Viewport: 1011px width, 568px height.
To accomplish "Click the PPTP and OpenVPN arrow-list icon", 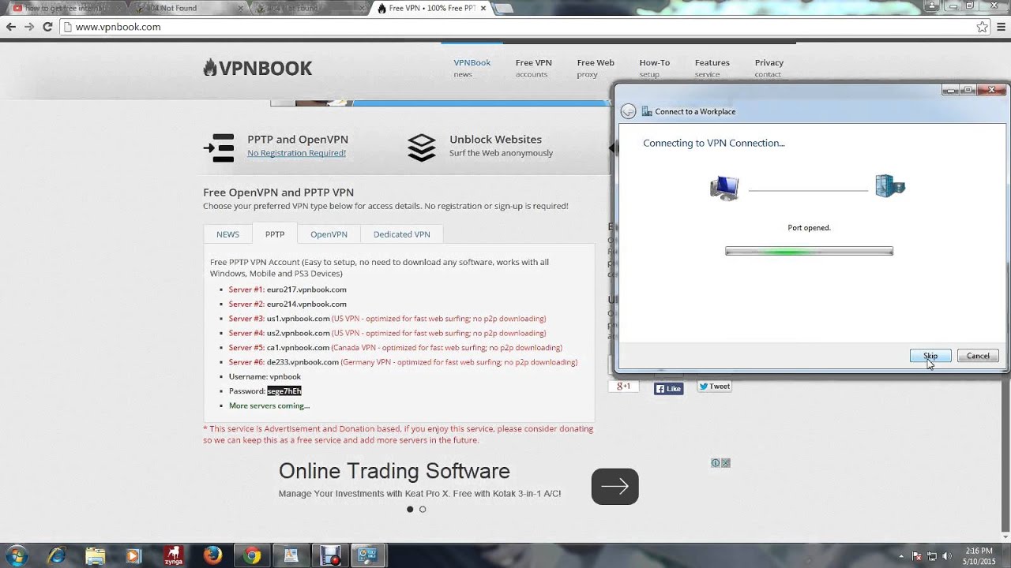I will pos(219,148).
